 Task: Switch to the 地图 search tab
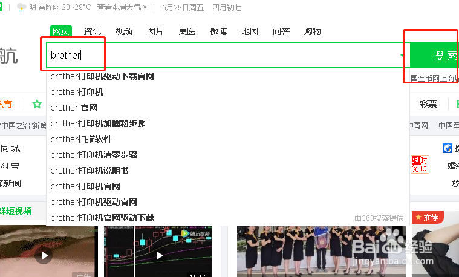(250, 31)
